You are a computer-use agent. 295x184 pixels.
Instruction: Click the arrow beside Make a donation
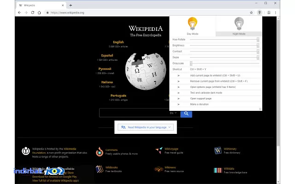tap(178, 104)
